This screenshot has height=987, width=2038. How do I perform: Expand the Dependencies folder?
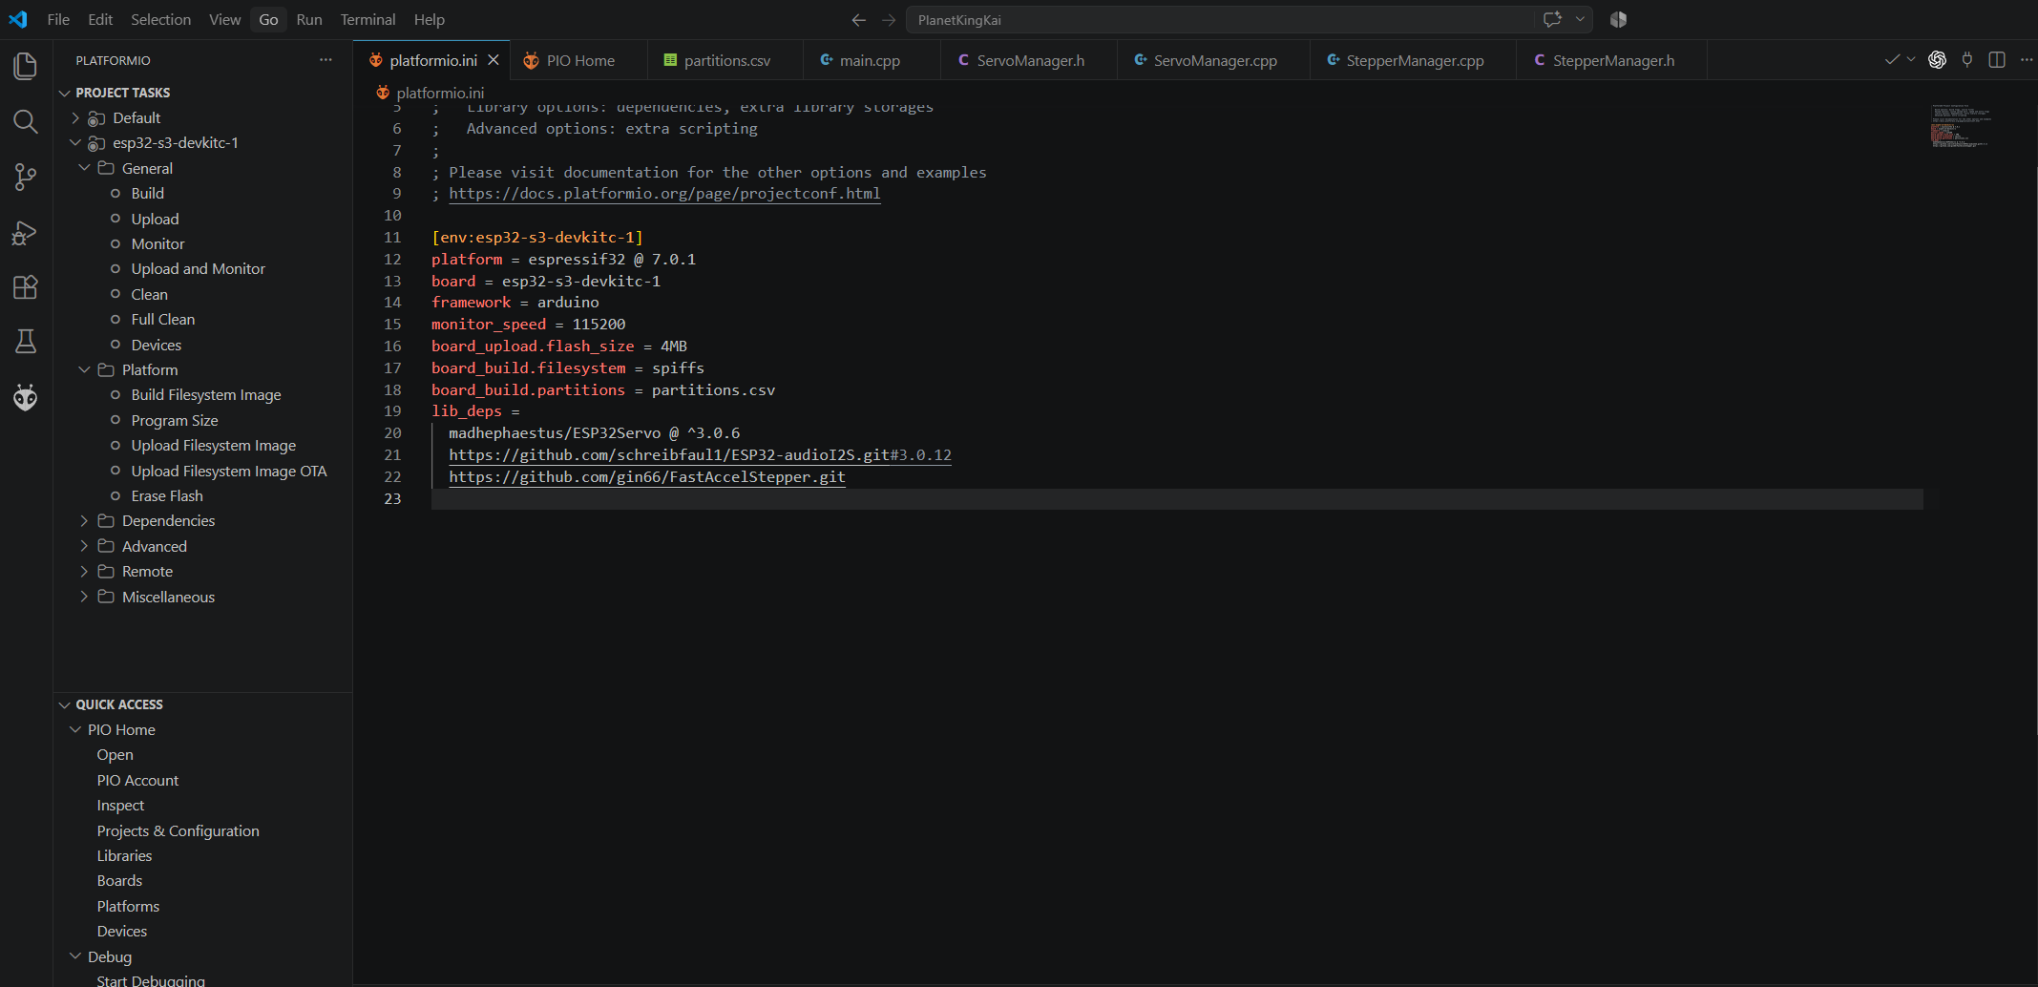point(84,520)
